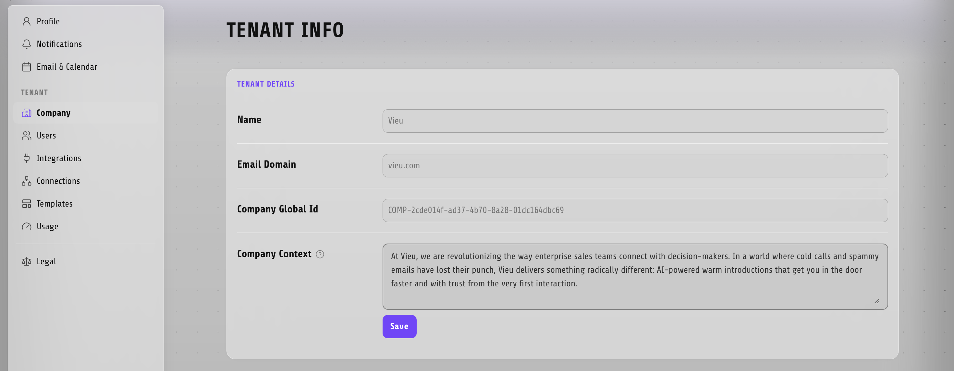Click the Email Domain label
Viewport: 954px width, 371px height.
pyautogui.click(x=267, y=164)
